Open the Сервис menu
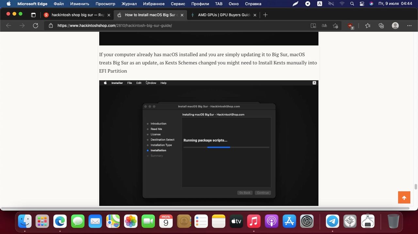The width and height of the screenshot is (418, 234). click(x=178, y=4)
